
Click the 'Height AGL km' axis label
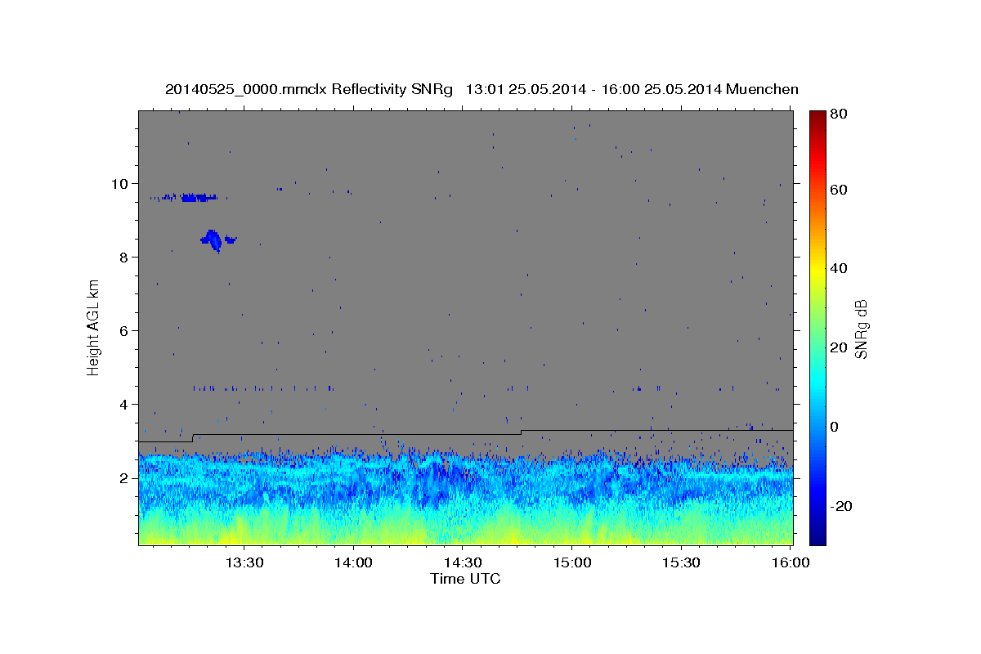[94, 327]
